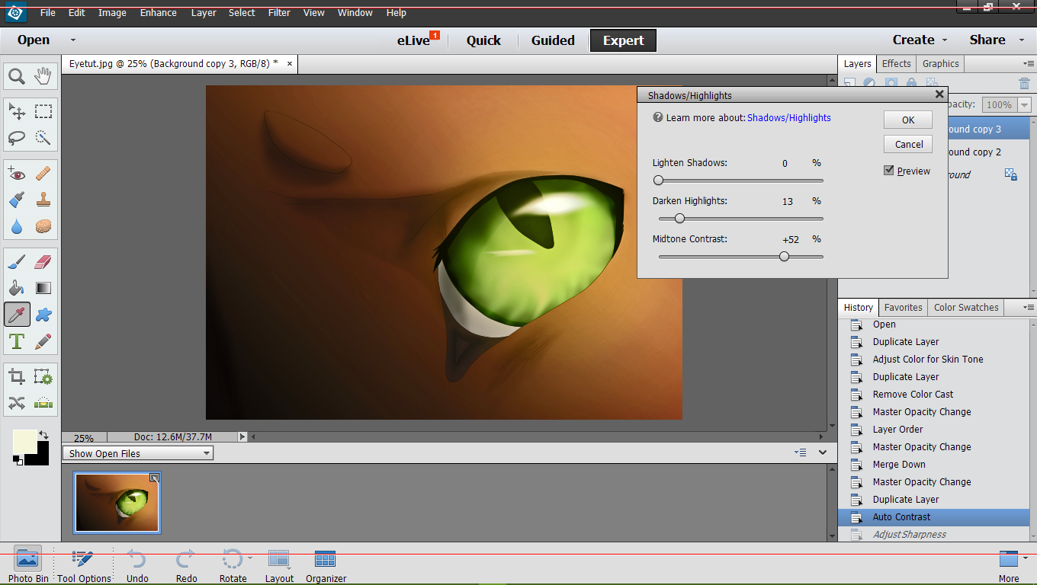
Task: Expand the Create dropdown arrow
Action: click(945, 40)
